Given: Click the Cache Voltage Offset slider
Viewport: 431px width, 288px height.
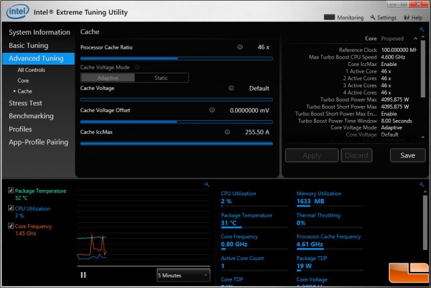Looking at the screenshot, I should [176, 121].
